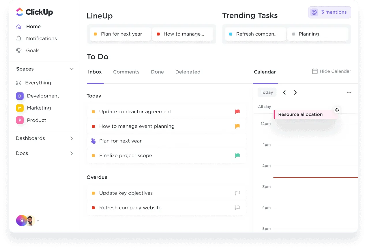The image size is (367, 250).
Task: Click the purple pointer icon on Plan for next year
Action: tap(93, 141)
